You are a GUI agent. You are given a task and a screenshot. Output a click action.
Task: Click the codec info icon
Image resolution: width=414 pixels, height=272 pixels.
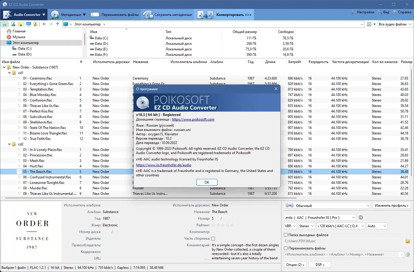coord(361,218)
